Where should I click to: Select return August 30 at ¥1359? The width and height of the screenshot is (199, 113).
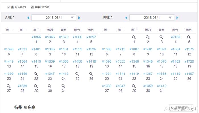148,86
